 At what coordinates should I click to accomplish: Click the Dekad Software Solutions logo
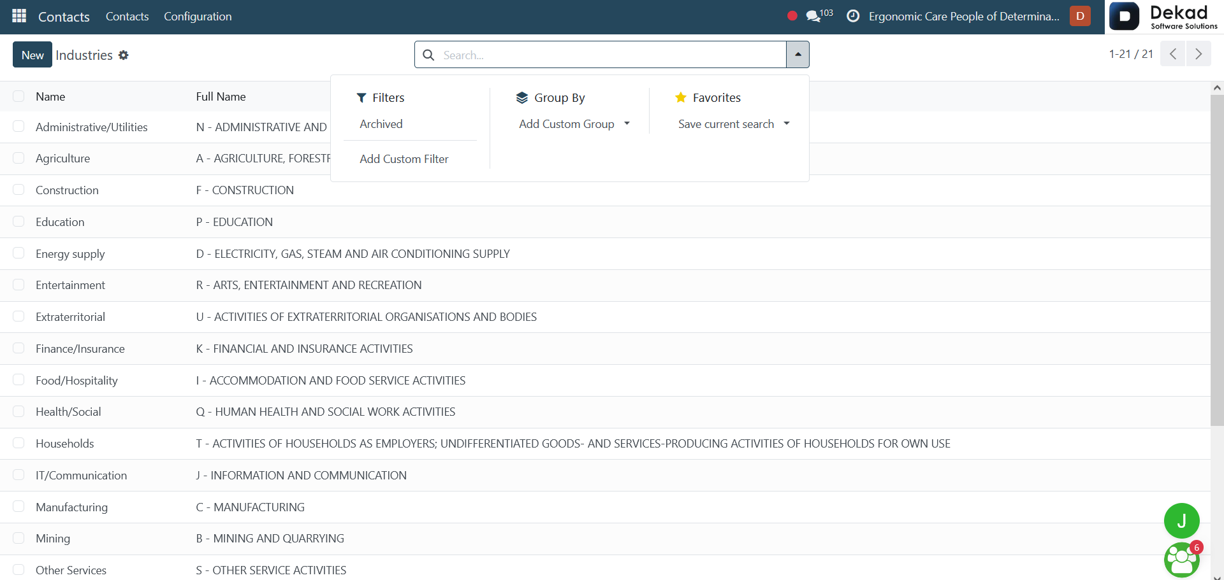pos(1164,17)
